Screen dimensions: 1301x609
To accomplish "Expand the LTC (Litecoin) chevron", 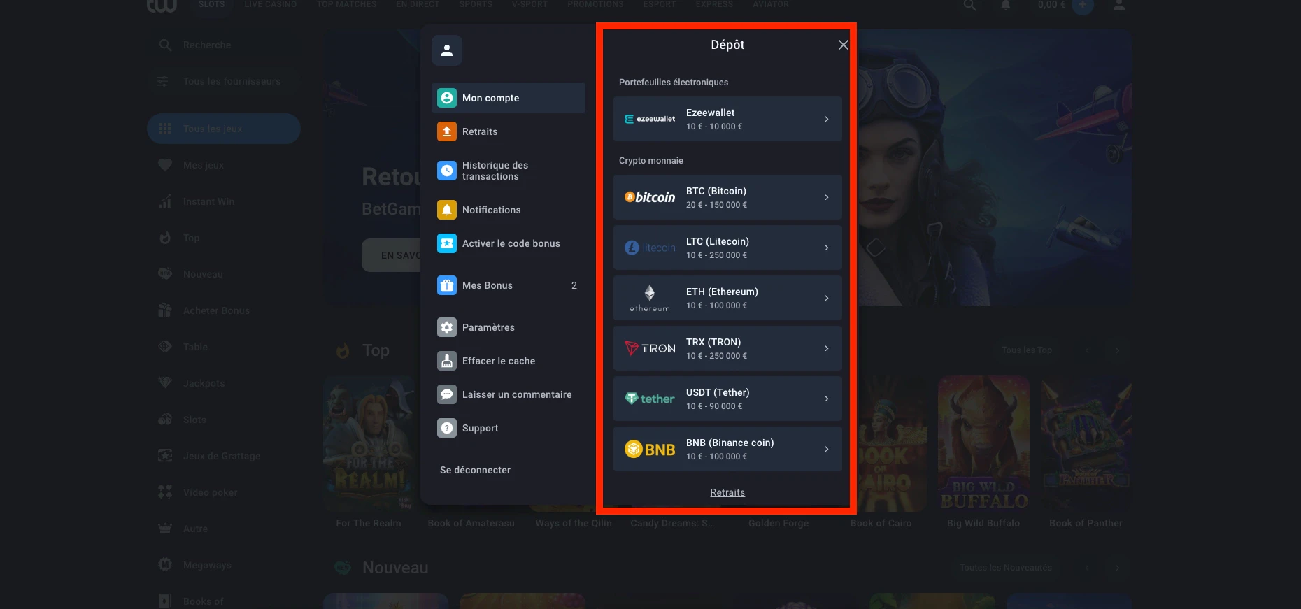I will tap(827, 248).
